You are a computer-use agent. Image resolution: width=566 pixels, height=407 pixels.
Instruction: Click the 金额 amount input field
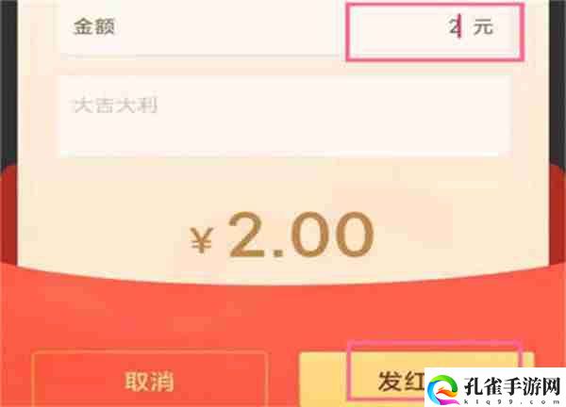(435, 32)
